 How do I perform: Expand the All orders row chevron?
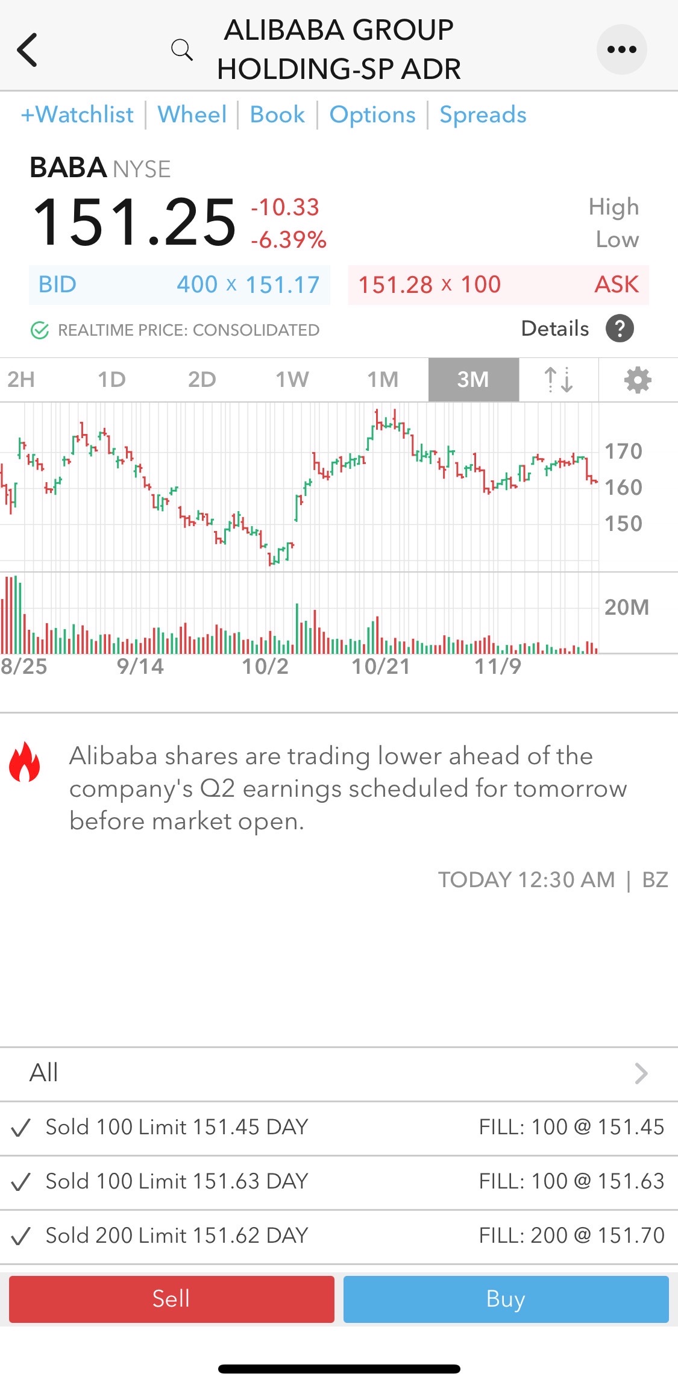641,1073
